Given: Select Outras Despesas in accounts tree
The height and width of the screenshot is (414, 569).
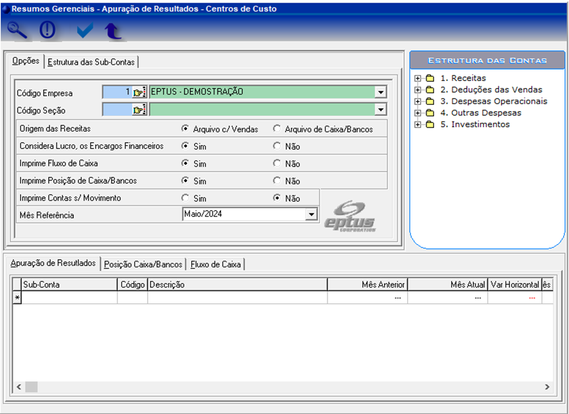Looking at the screenshot, I should [480, 113].
